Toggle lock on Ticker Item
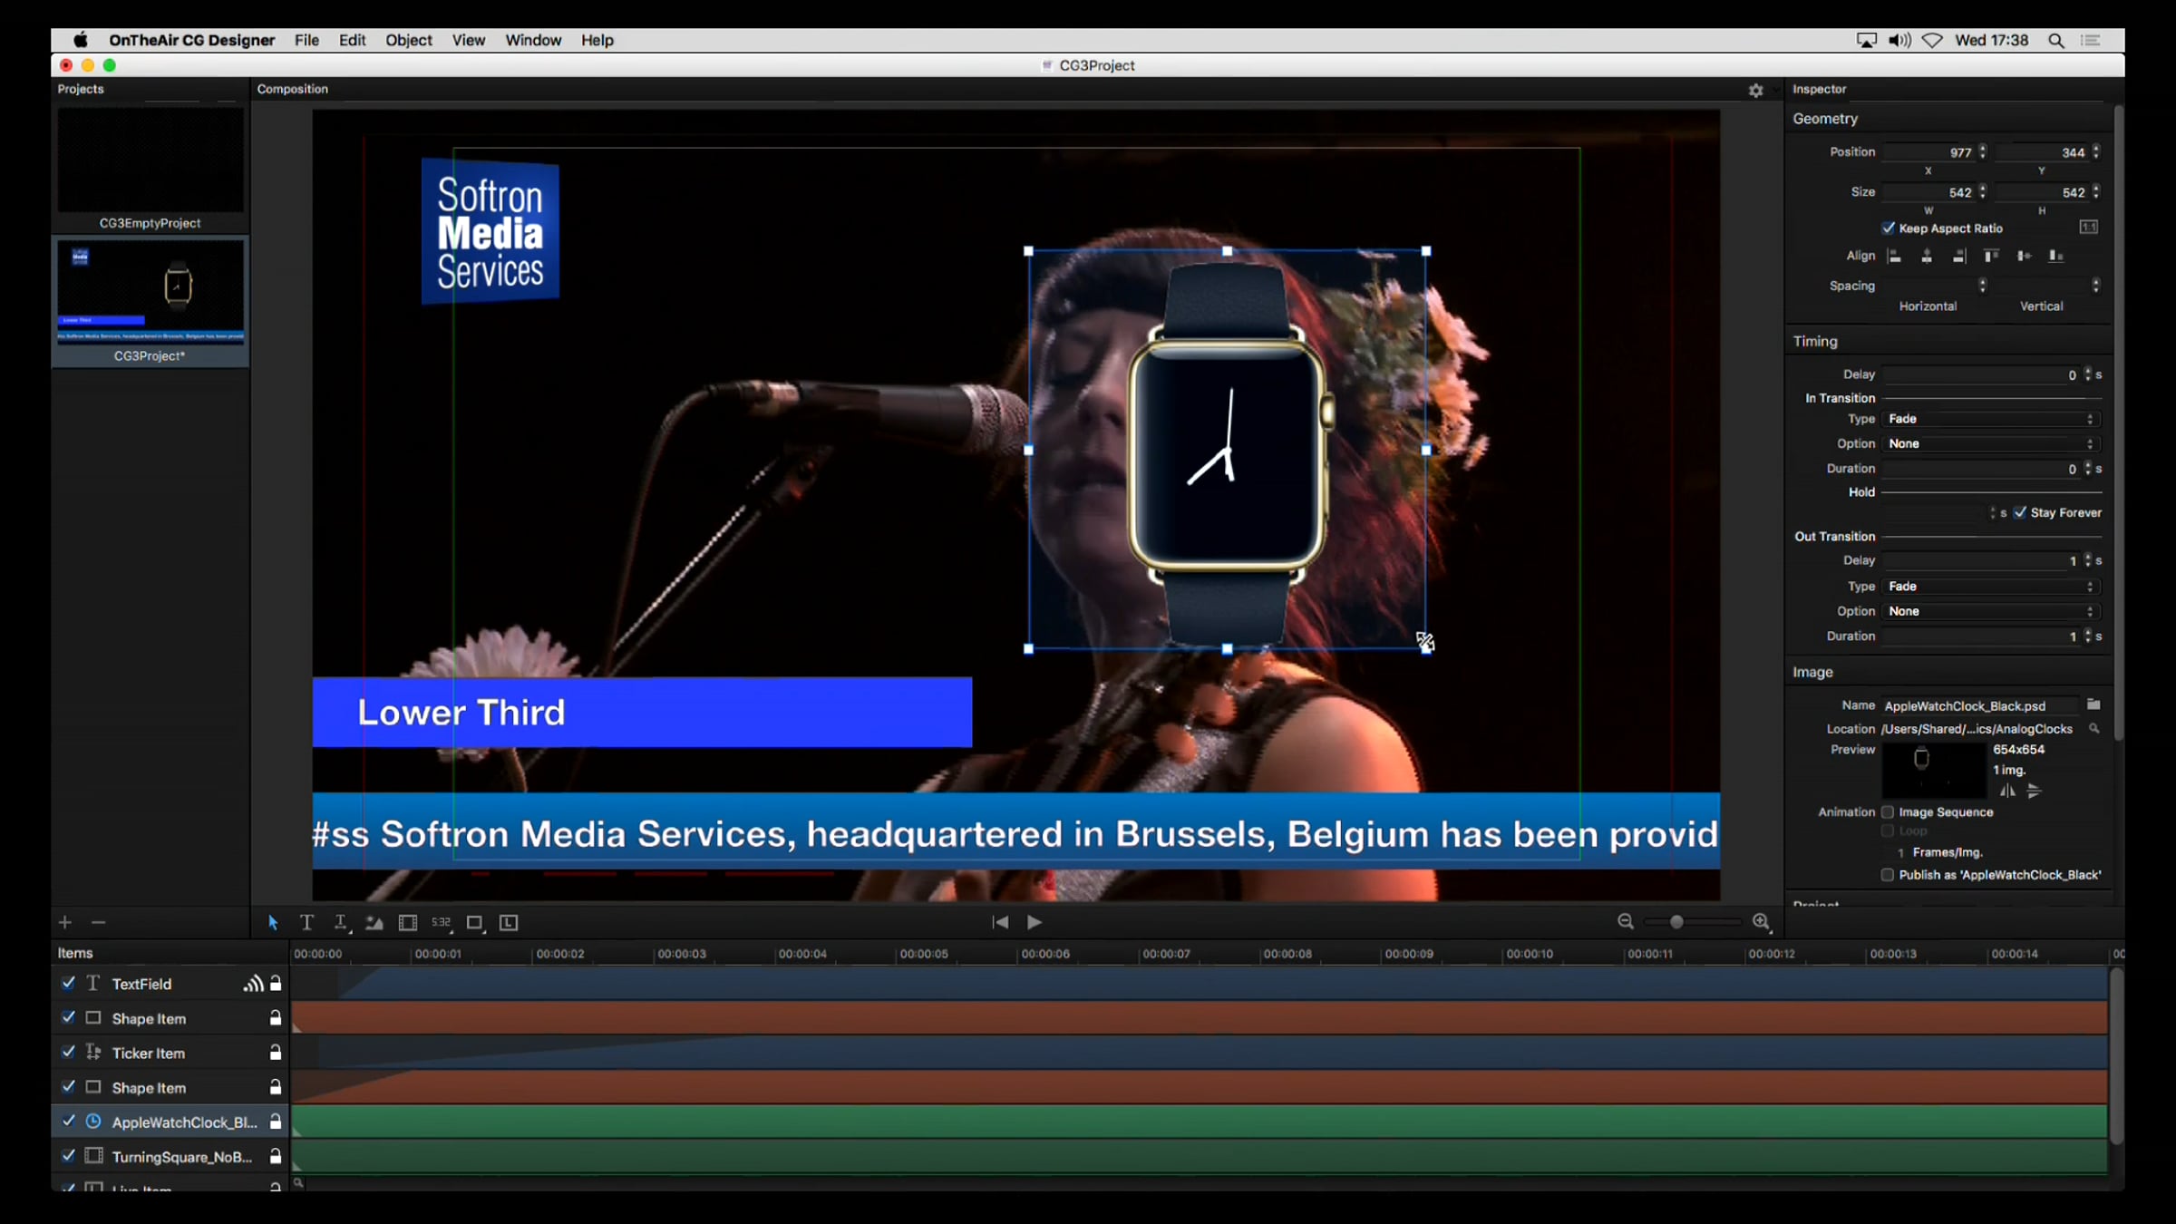The image size is (2176, 1224). 276,1053
